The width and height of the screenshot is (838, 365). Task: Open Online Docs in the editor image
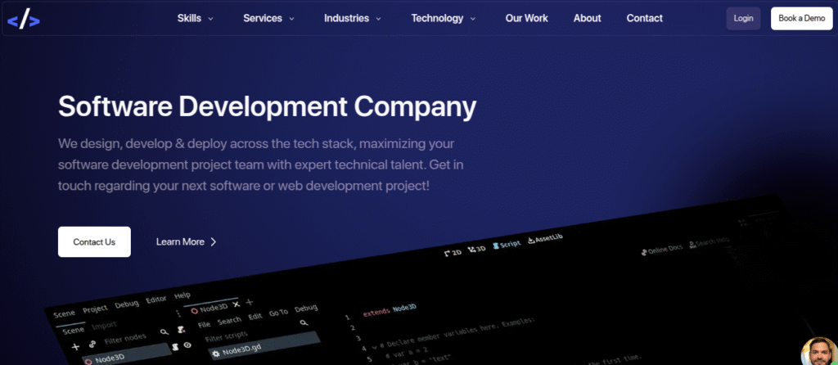click(662, 249)
